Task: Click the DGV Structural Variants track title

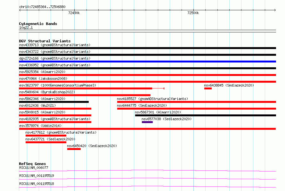Action: tap(45, 41)
